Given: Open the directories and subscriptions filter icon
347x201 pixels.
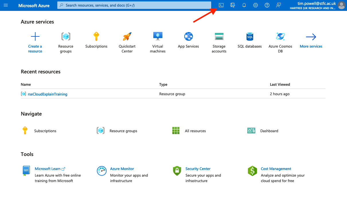Looking at the screenshot, I should tap(232, 5).
